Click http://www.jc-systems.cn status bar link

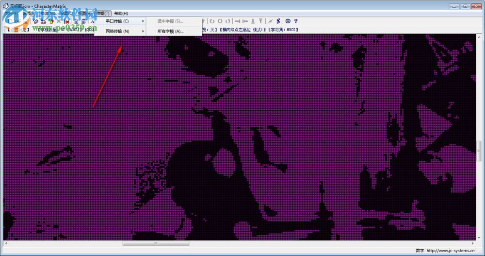451,251
